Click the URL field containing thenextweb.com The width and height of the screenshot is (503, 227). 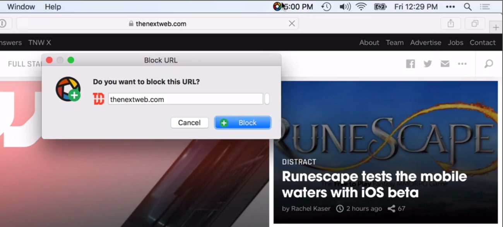[x=185, y=99]
